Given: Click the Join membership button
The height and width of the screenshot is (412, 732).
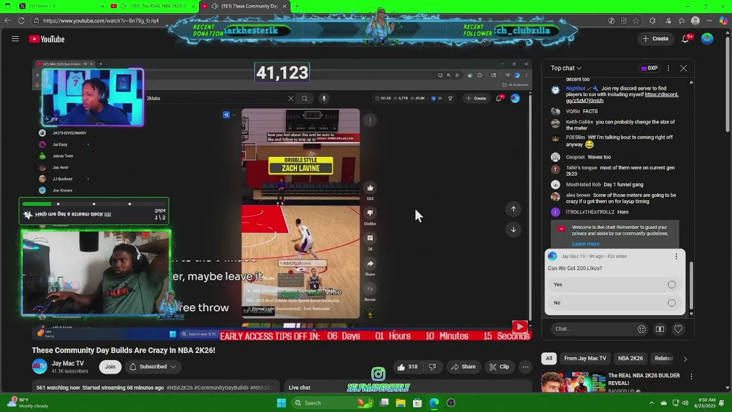Looking at the screenshot, I should 110,367.
